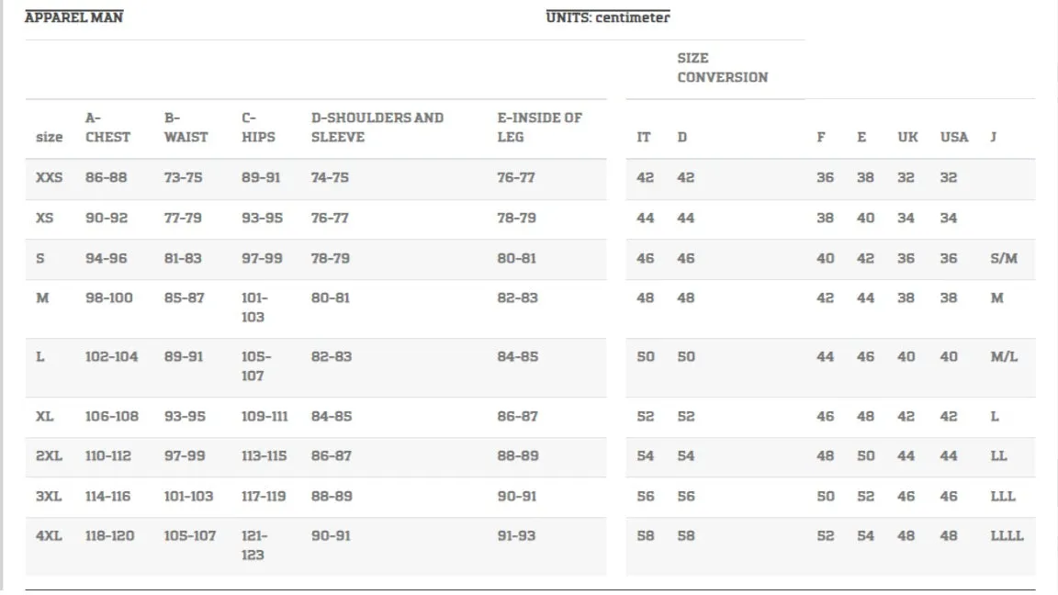This screenshot has height=595, width=1058.
Task: Click D-SHOULDERS AND SLEEVE column header
Action: point(377,128)
